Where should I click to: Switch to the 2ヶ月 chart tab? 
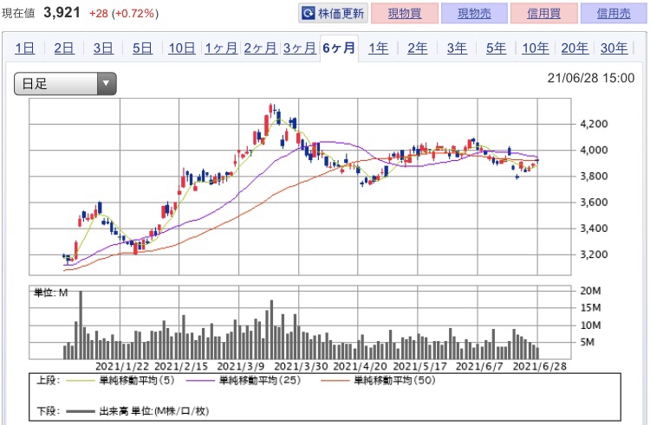tap(260, 48)
